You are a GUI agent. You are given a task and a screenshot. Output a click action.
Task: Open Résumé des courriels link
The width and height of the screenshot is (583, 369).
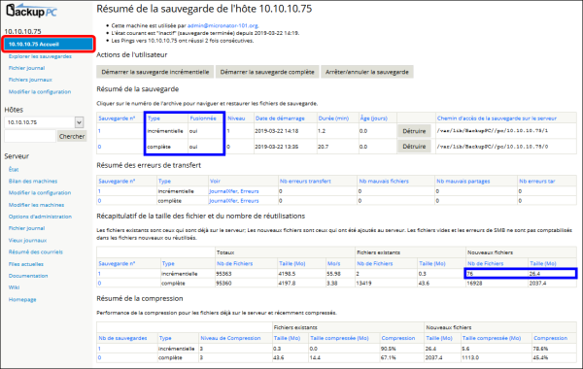36,252
